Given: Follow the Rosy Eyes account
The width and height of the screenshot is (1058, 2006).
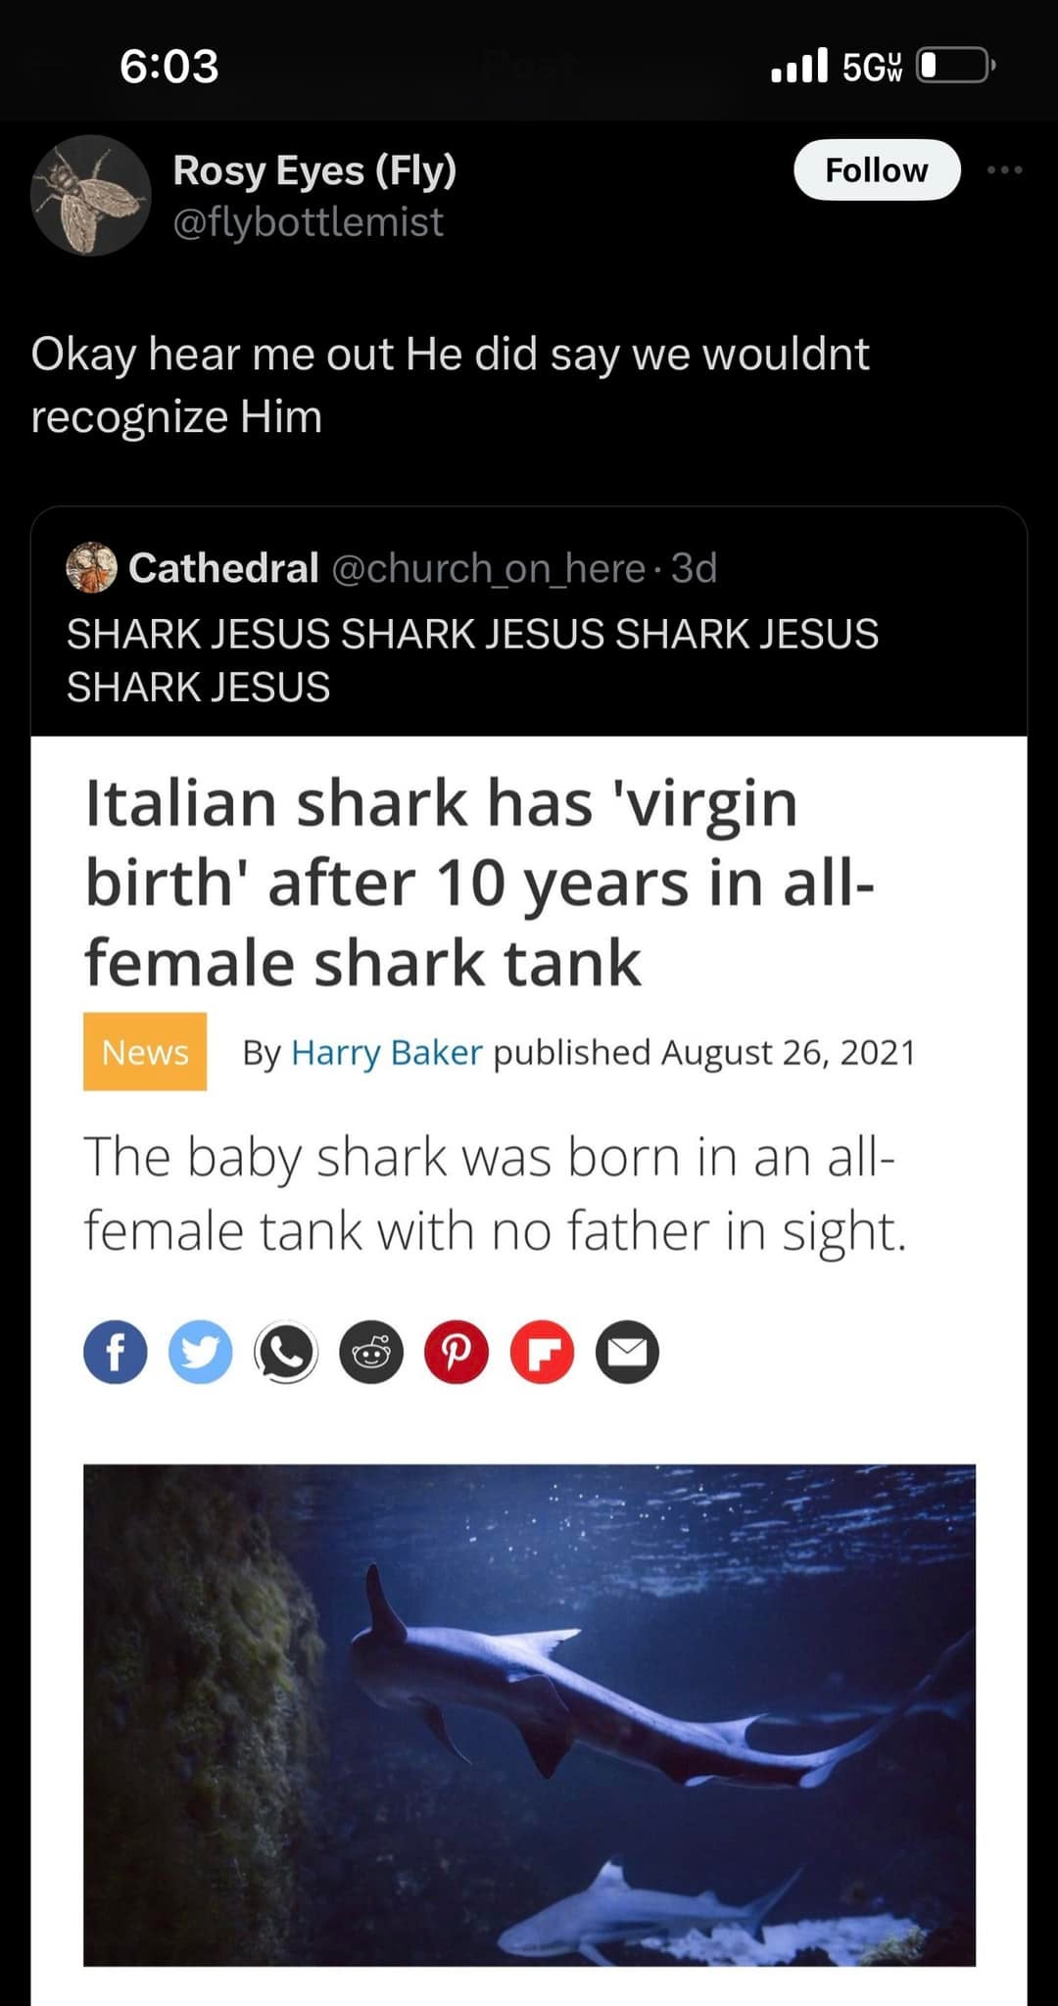Looking at the screenshot, I should (x=877, y=170).
